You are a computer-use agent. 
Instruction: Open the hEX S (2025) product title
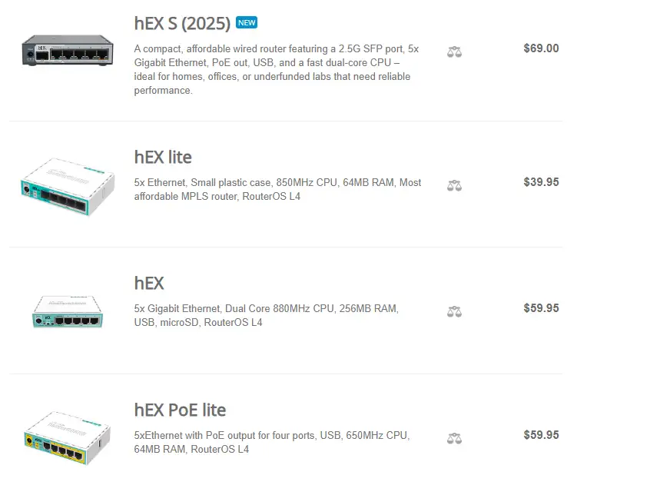point(182,24)
